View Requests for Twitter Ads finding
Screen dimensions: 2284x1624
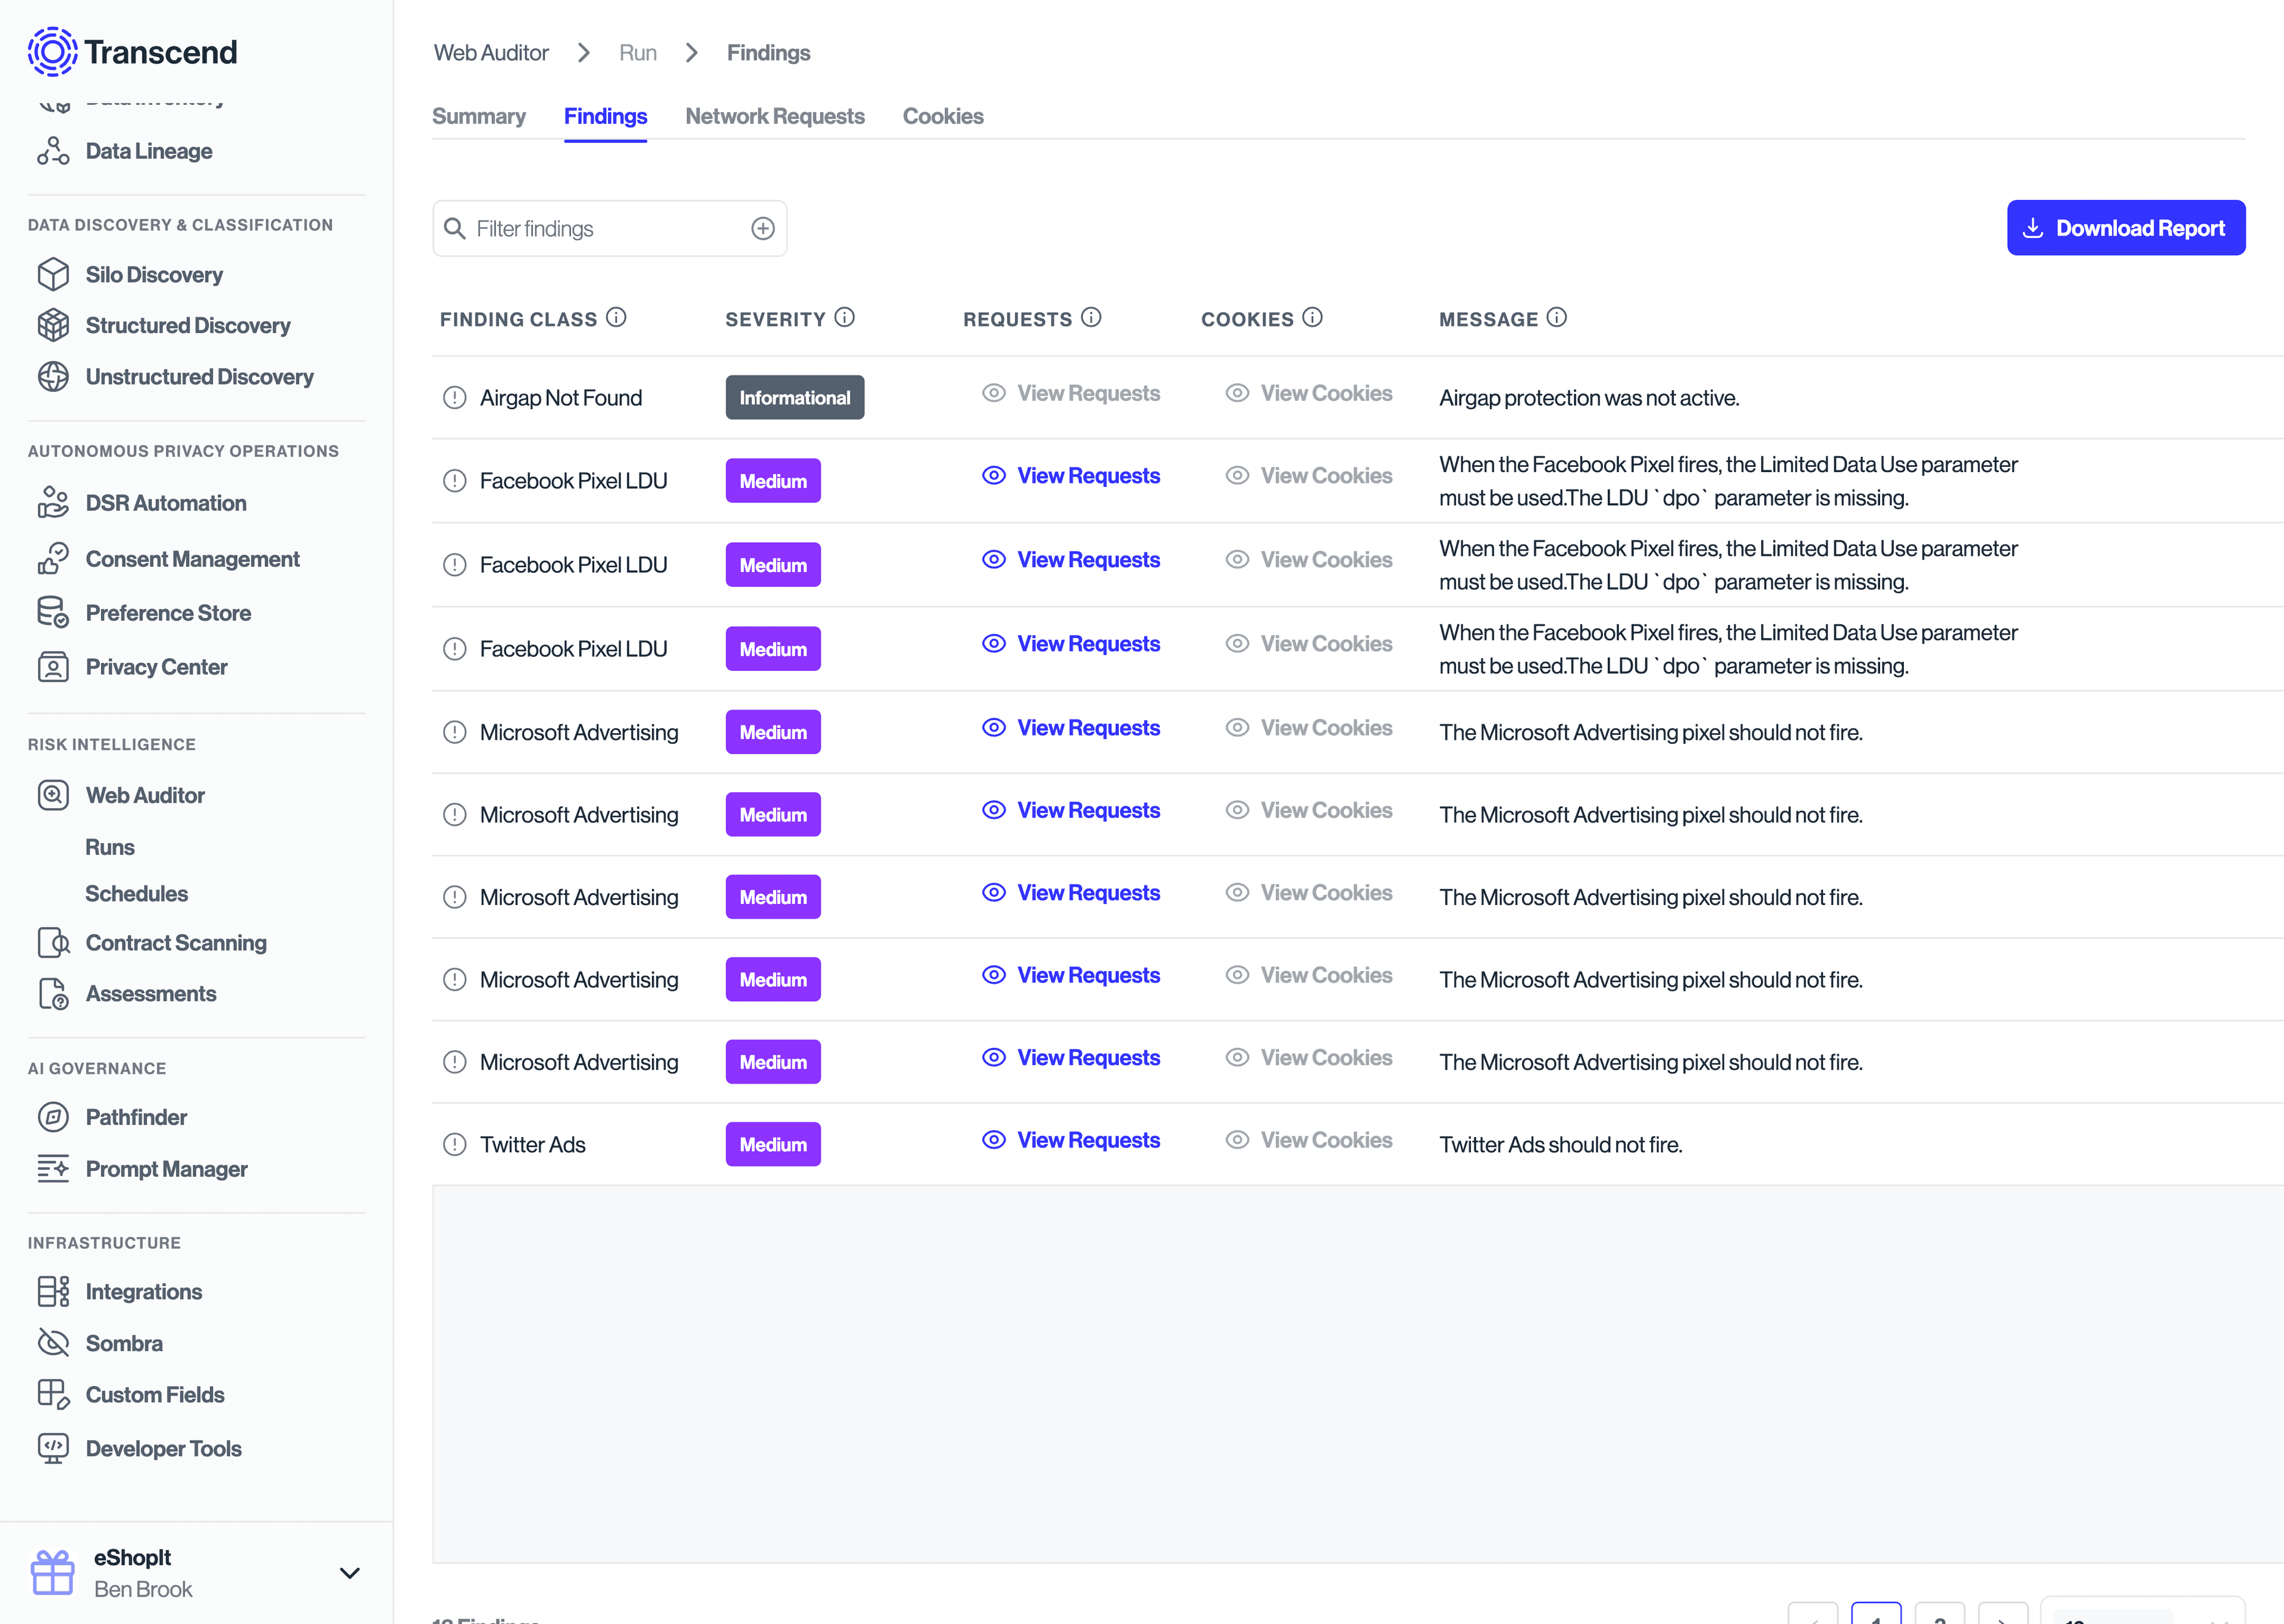pos(1071,1140)
